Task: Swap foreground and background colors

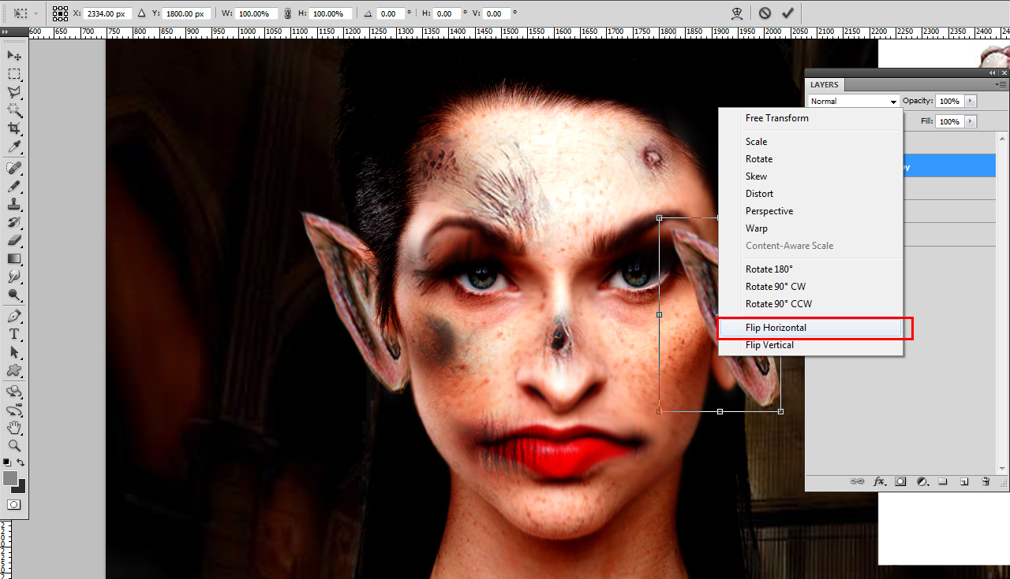Action: coord(21,462)
